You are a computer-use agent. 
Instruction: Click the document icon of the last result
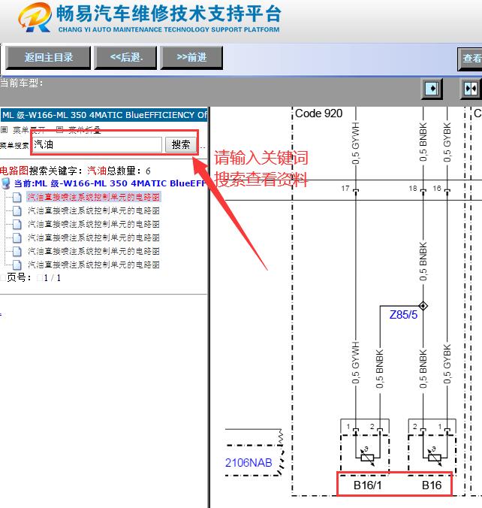17,265
